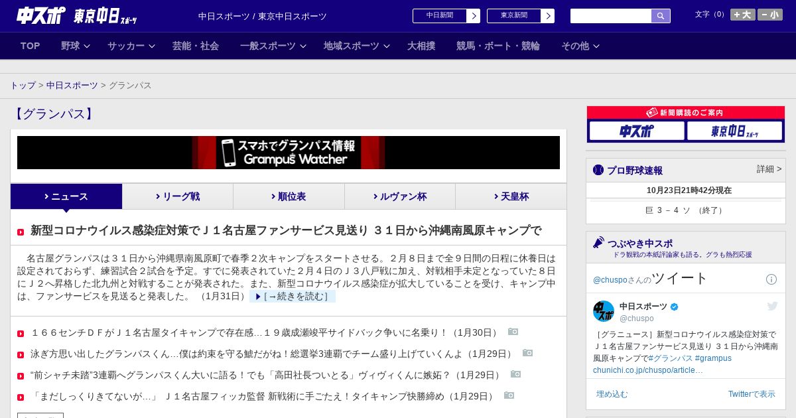Open the 東京新聞 link button
Viewport: 796px width, 418px height.
(x=521, y=16)
